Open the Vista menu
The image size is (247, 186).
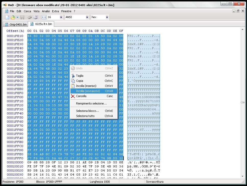(36, 11)
